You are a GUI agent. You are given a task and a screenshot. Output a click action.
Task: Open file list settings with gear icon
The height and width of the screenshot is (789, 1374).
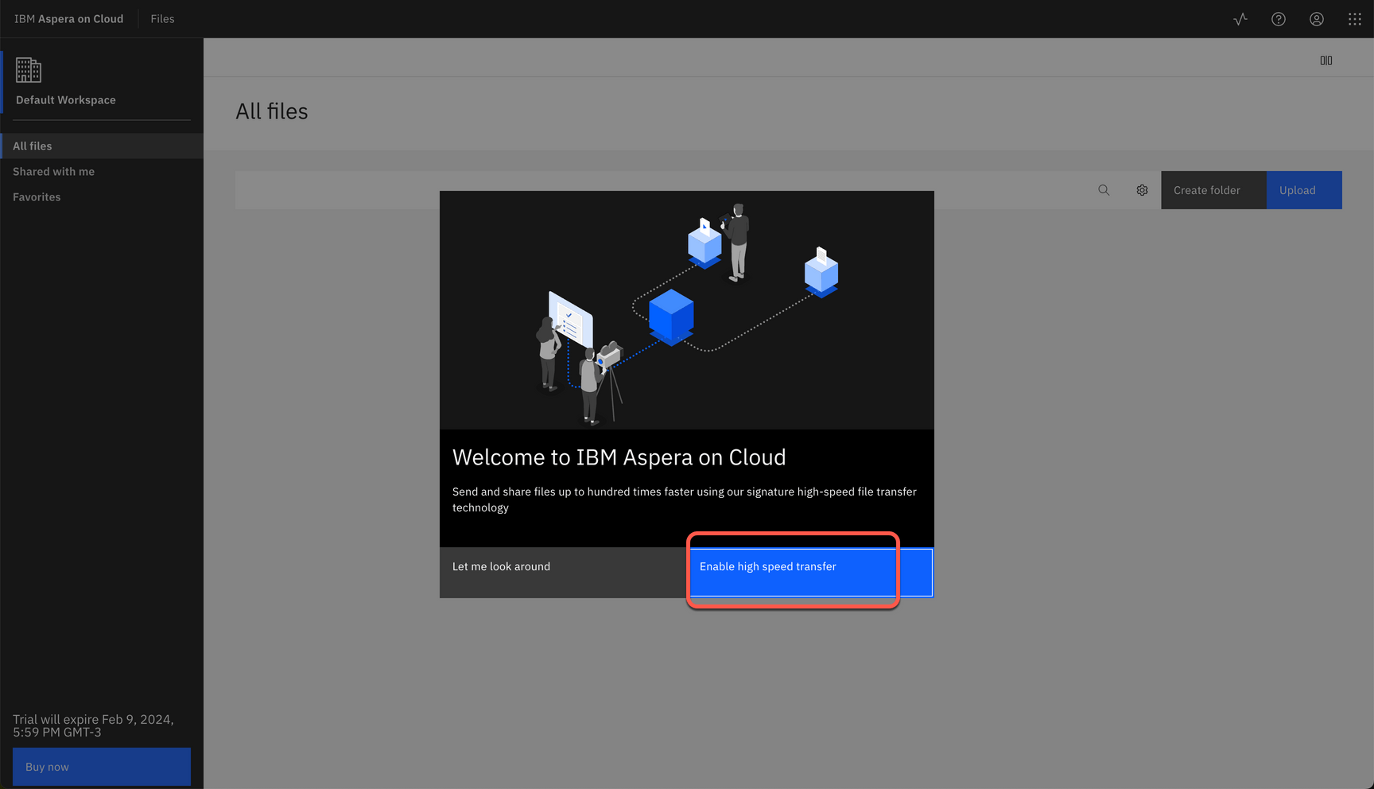pos(1142,189)
